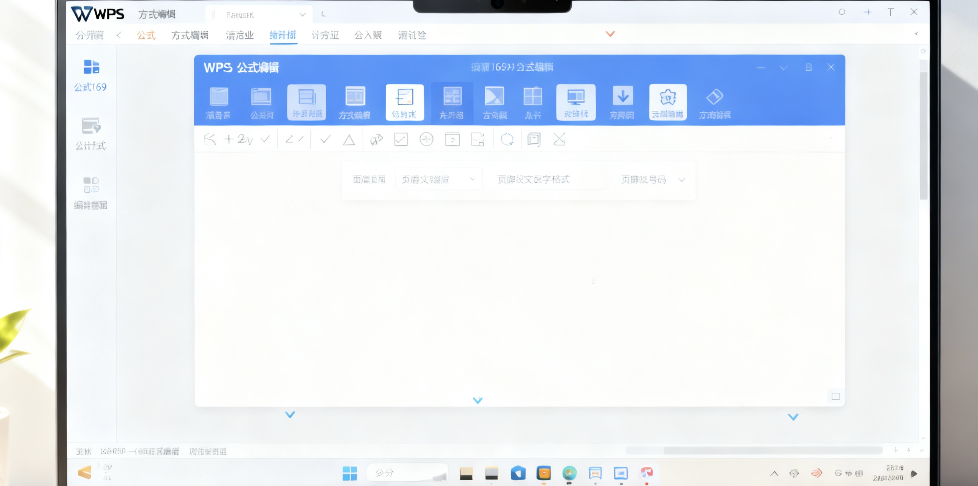
Task: Open the 页眉 text format dropdown
Action: (x=439, y=179)
